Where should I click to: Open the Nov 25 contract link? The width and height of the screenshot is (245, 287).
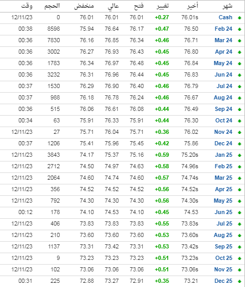tap(223, 269)
